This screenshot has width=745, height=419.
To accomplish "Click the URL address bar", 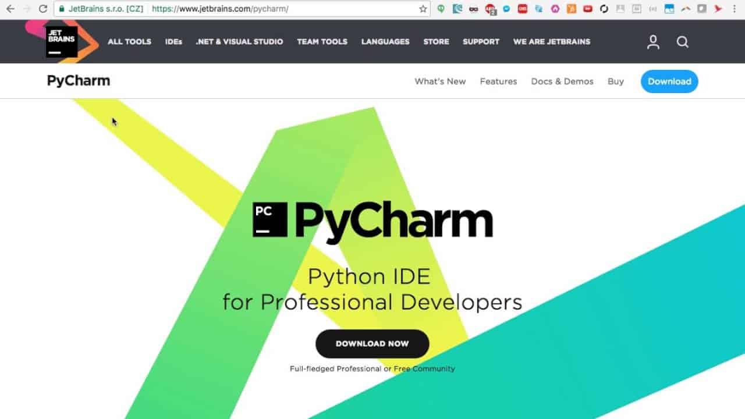I will pos(242,9).
